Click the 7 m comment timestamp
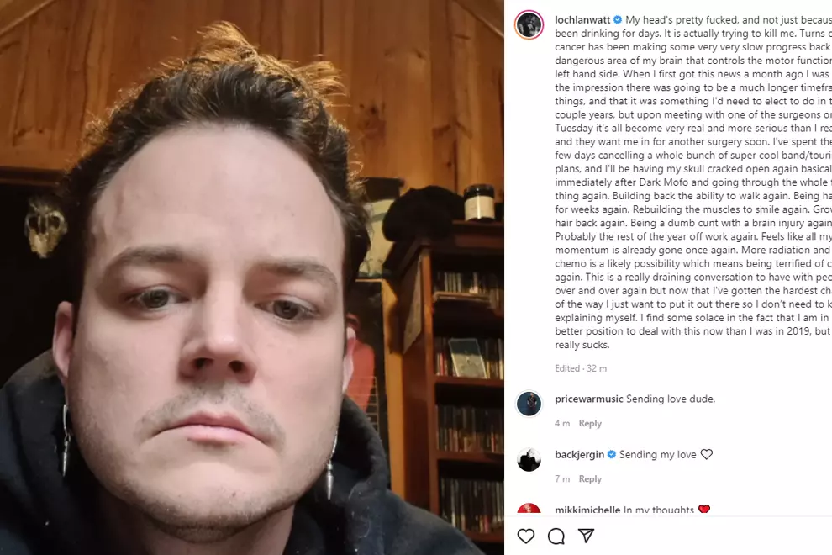This screenshot has width=832, height=555. (562, 479)
